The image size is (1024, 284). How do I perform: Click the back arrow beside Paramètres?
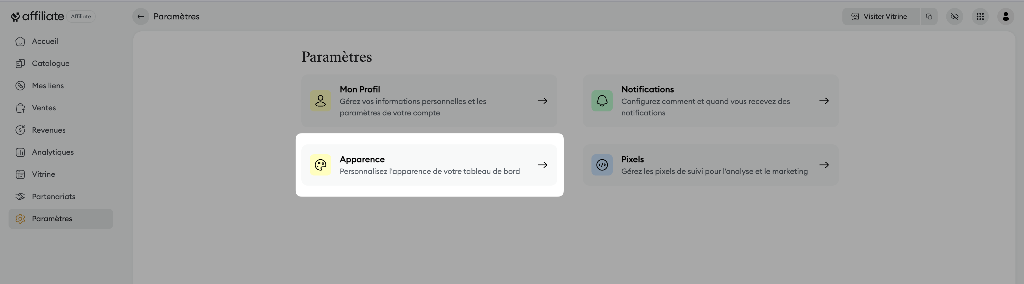click(140, 17)
